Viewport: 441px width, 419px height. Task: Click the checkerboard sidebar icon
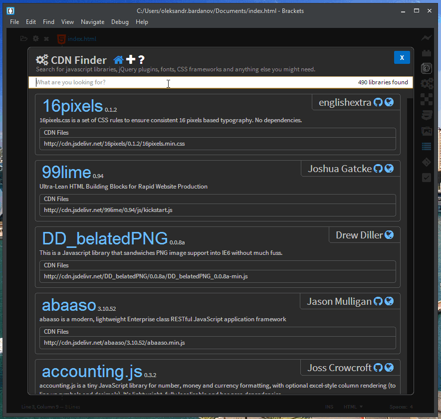coord(427,99)
